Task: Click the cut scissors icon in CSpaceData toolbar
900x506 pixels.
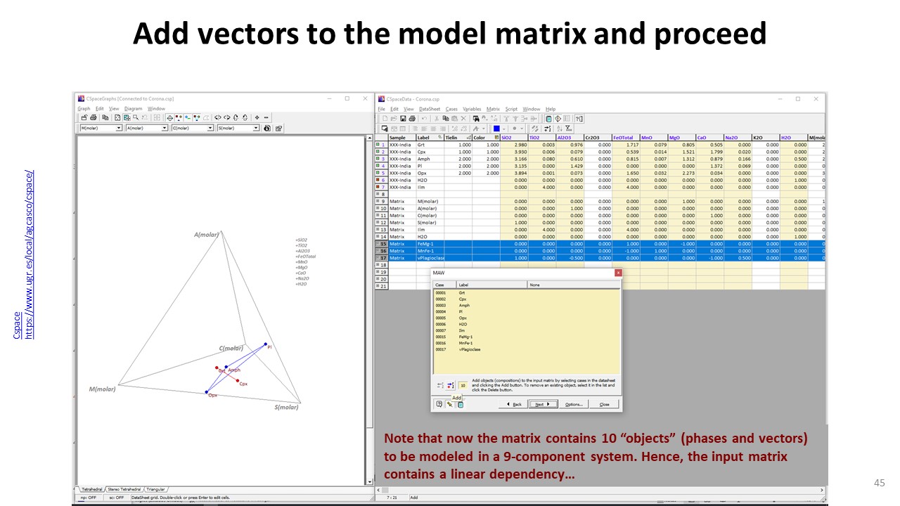Action: coord(435,119)
